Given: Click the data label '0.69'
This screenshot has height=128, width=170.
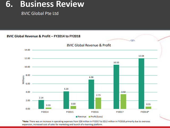Looking at the screenshot, I should [x=73, y=104].
